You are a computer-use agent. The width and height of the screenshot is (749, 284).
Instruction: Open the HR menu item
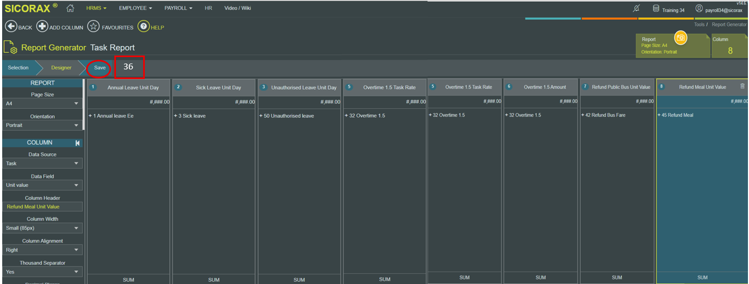(x=208, y=8)
